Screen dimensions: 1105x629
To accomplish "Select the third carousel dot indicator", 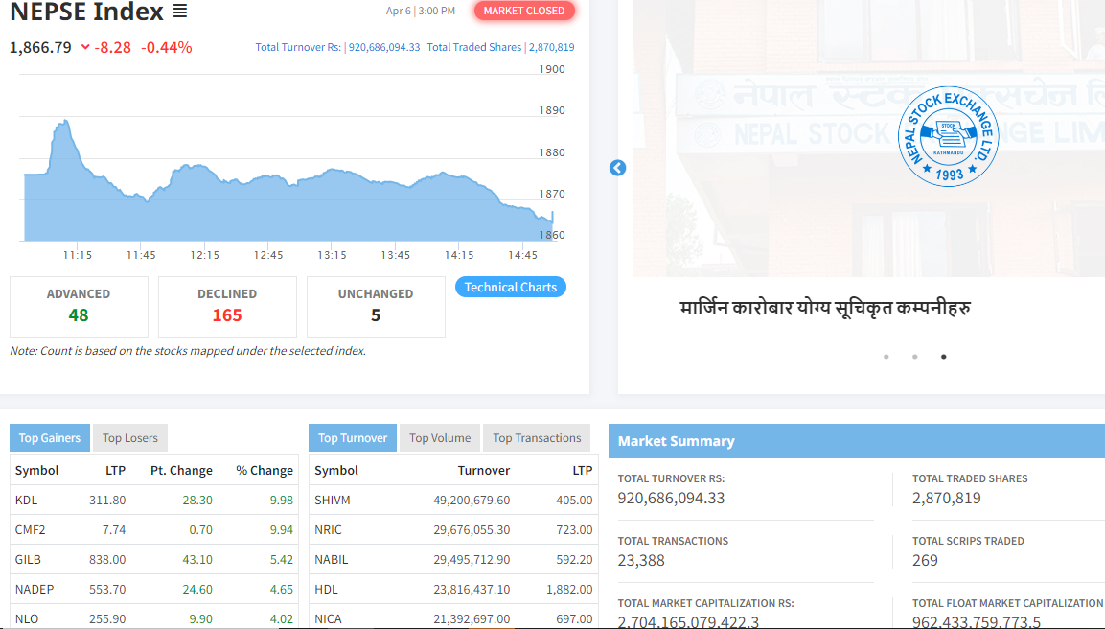I will pyautogui.click(x=944, y=357).
